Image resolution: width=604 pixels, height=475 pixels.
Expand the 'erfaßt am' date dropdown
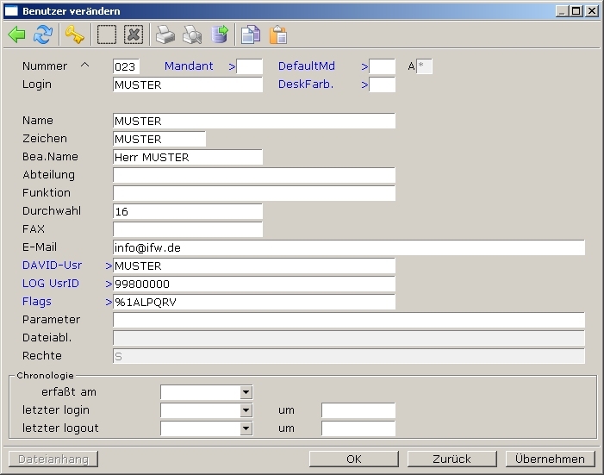(246, 392)
